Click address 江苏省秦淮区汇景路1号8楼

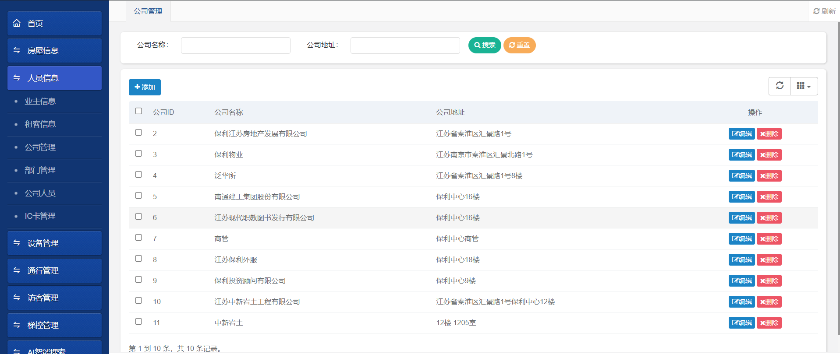click(479, 176)
